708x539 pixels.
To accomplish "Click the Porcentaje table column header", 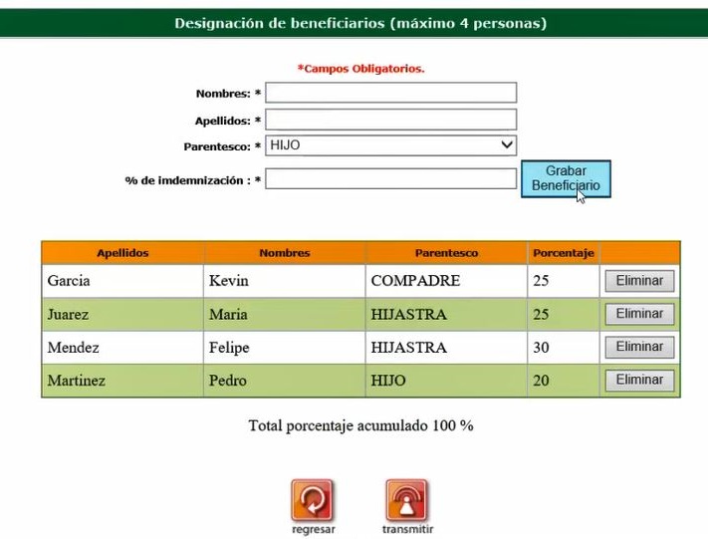I will [563, 253].
